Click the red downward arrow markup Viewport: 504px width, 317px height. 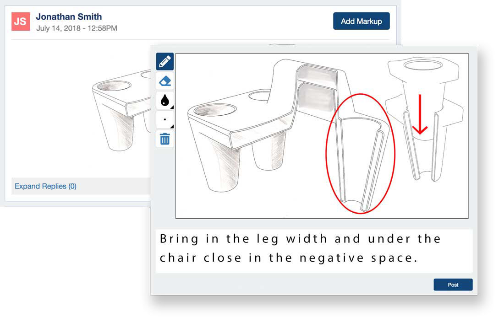point(420,114)
